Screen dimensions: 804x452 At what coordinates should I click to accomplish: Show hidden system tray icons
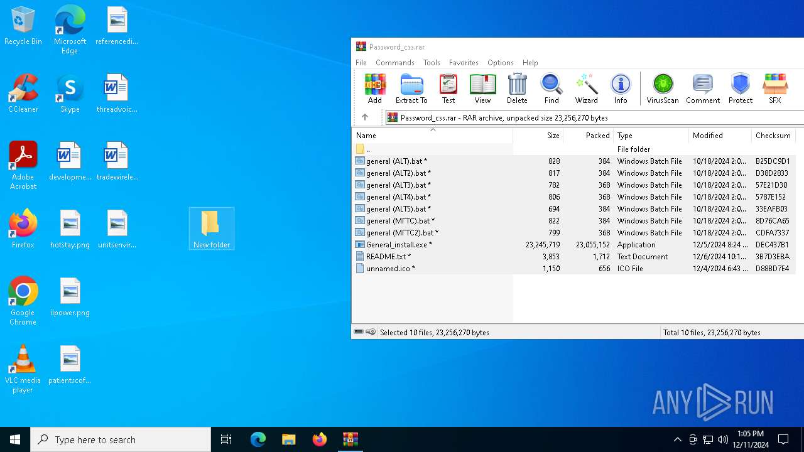[x=677, y=439]
